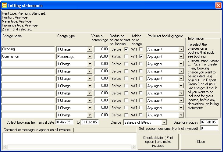The image size is (224, 152).
Task: Open the Percentage charge type dropdown for Commission
Action: [90, 57]
